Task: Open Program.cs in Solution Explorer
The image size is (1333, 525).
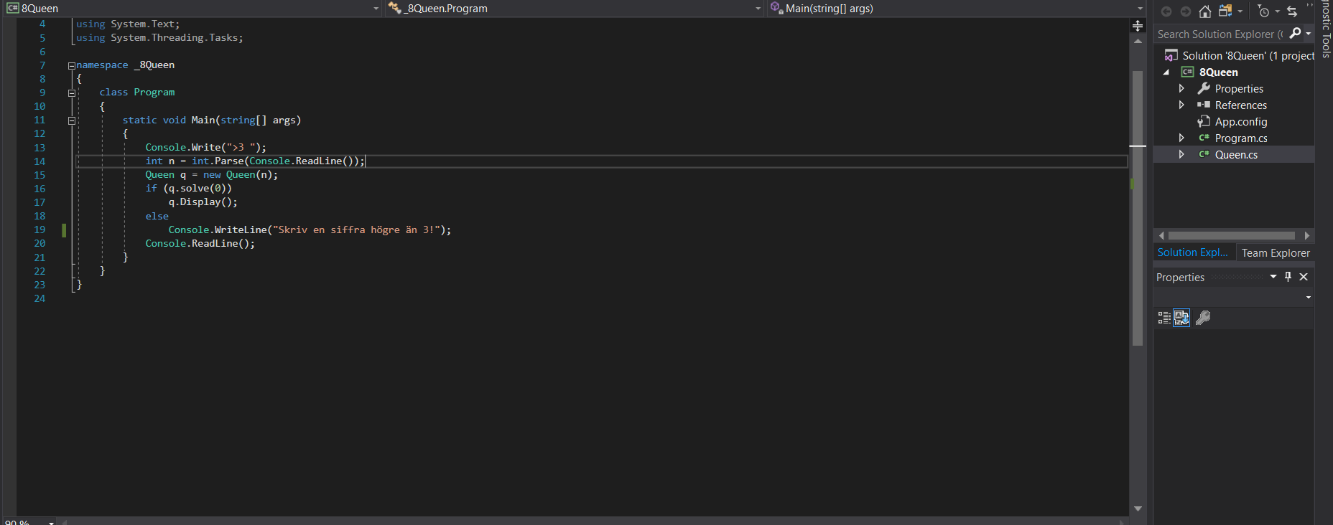Action: coord(1240,138)
